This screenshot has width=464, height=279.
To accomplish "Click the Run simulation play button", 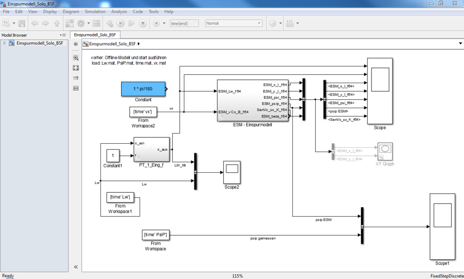I will [x=120, y=23].
